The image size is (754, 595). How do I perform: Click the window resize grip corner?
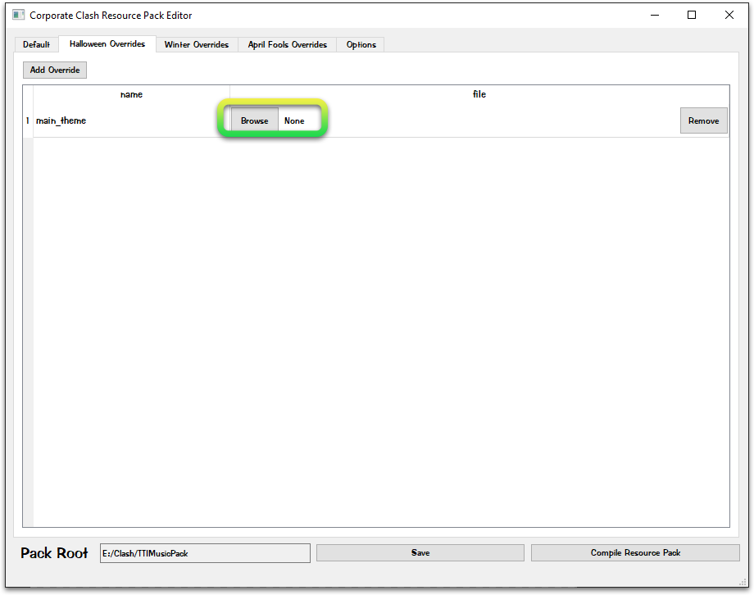click(x=743, y=582)
